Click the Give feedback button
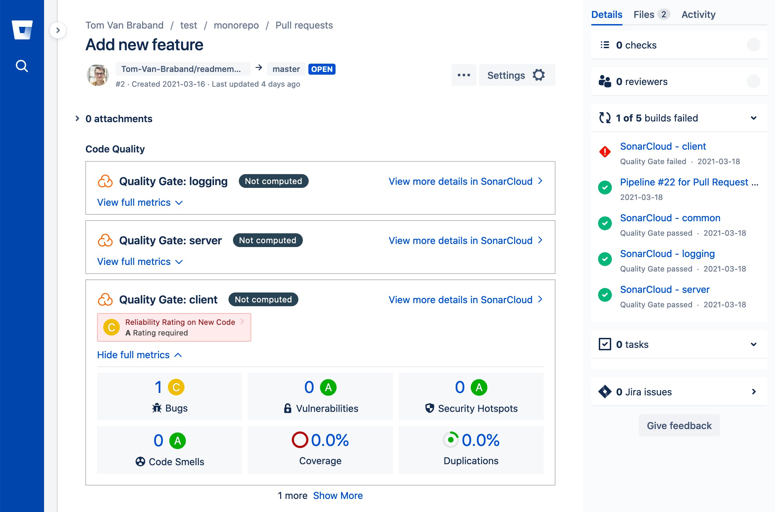 (679, 425)
